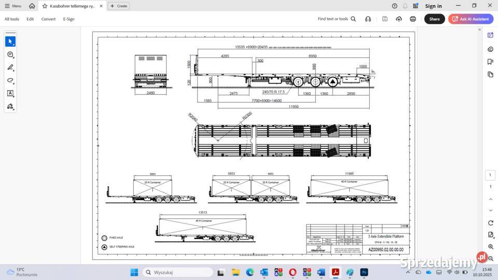Open the Bookmarks panel in right sidebar
This screenshot has width=498, height=280.
click(x=490, y=62)
